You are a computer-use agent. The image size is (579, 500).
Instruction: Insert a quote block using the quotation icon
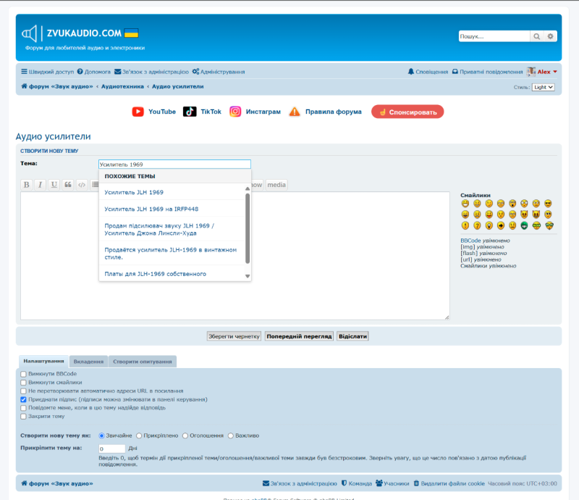click(x=68, y=185)
